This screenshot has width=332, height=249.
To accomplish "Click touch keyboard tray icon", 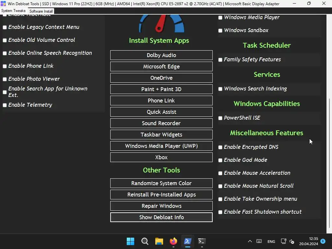I will point(259,241).
